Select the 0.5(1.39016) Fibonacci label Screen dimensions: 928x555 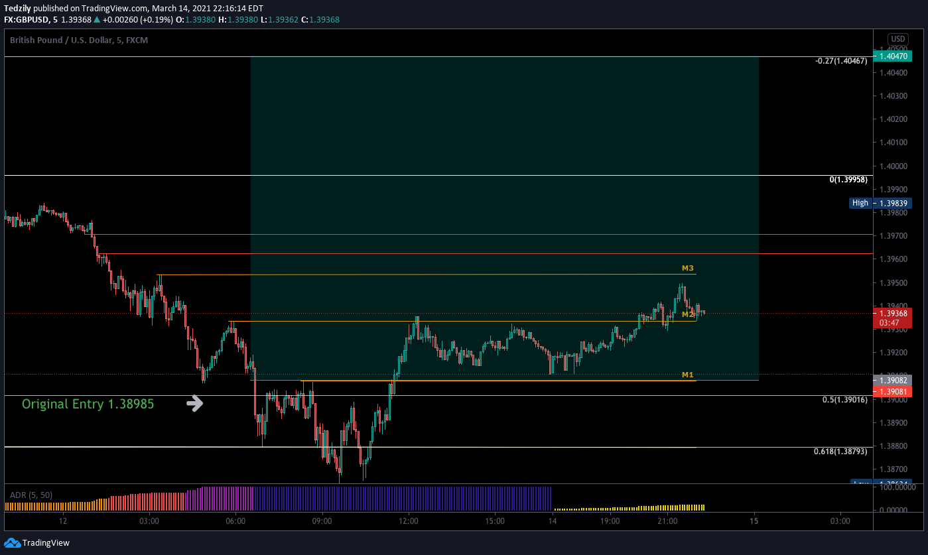(x=845, y=400)
